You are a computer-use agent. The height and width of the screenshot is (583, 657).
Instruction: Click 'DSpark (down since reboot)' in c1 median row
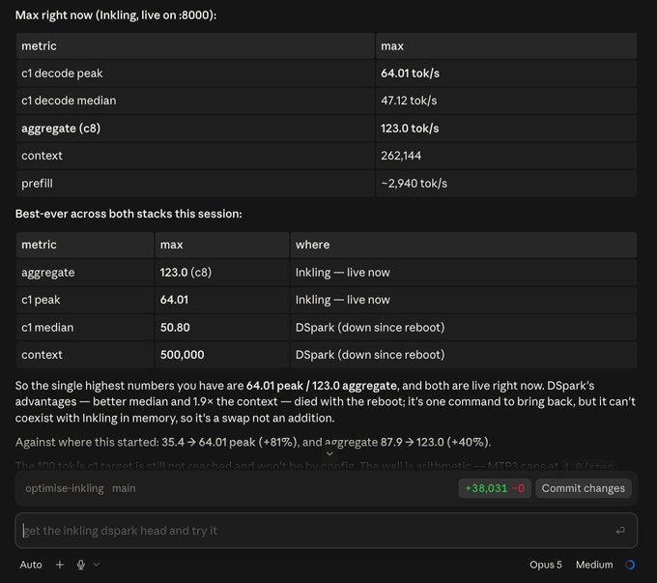pyautogui.click(x=370, y=328)
